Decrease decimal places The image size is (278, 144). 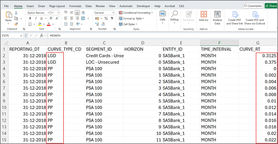point(103,24)
